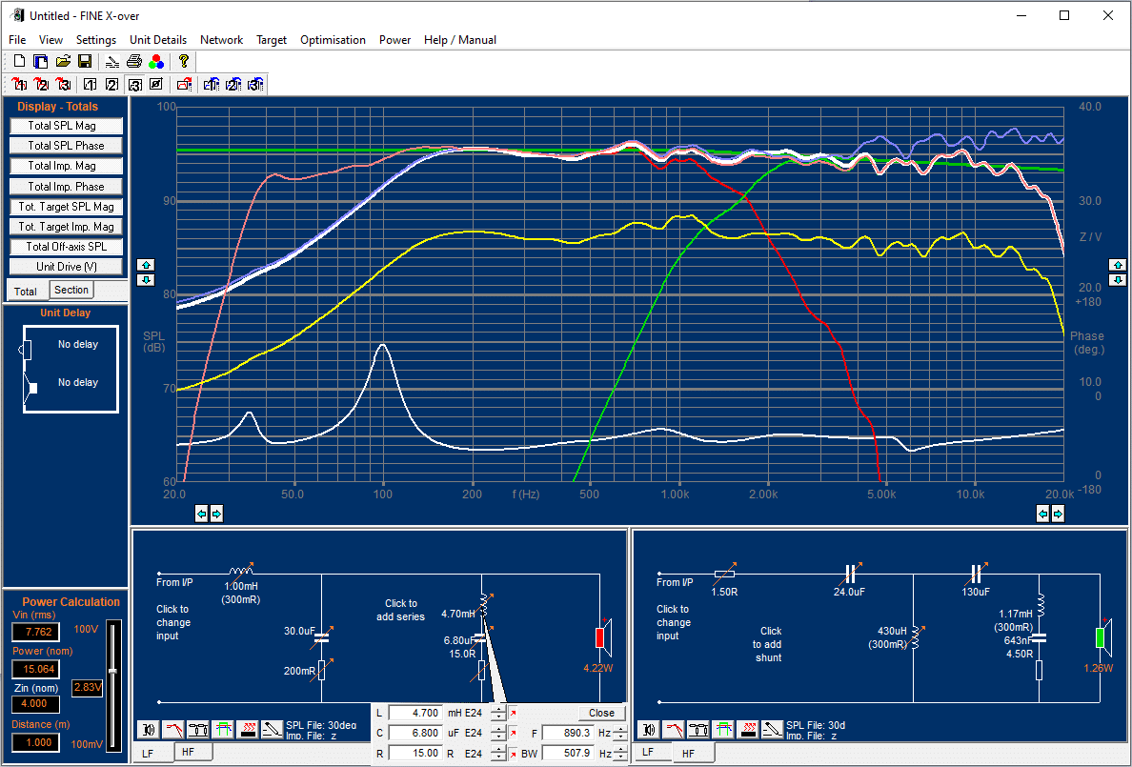Toggle the Total Imp. Phase curve
The height and width of the screenshot is (767, 1132).
click(66, 187)
